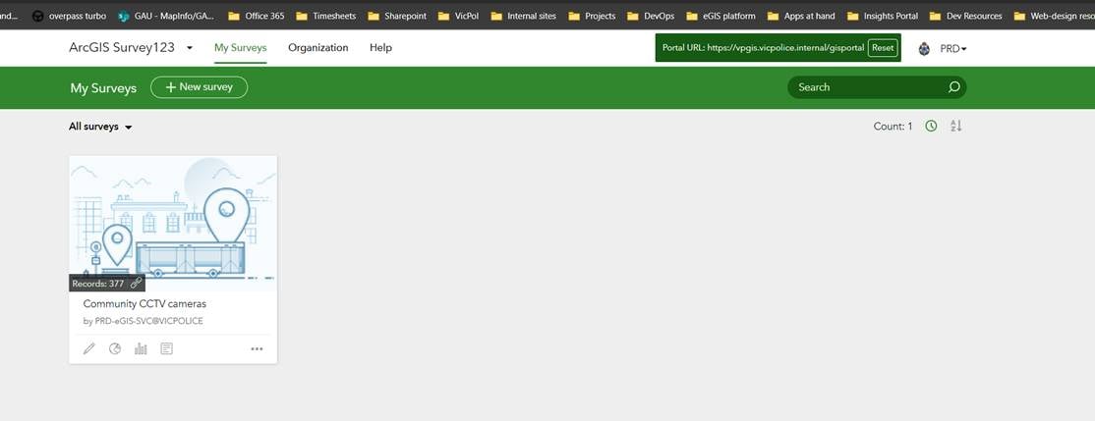Open the eGIS platform bookmark folder
The width and height of the screenshot is (1095, 421).
coord(721,16)
